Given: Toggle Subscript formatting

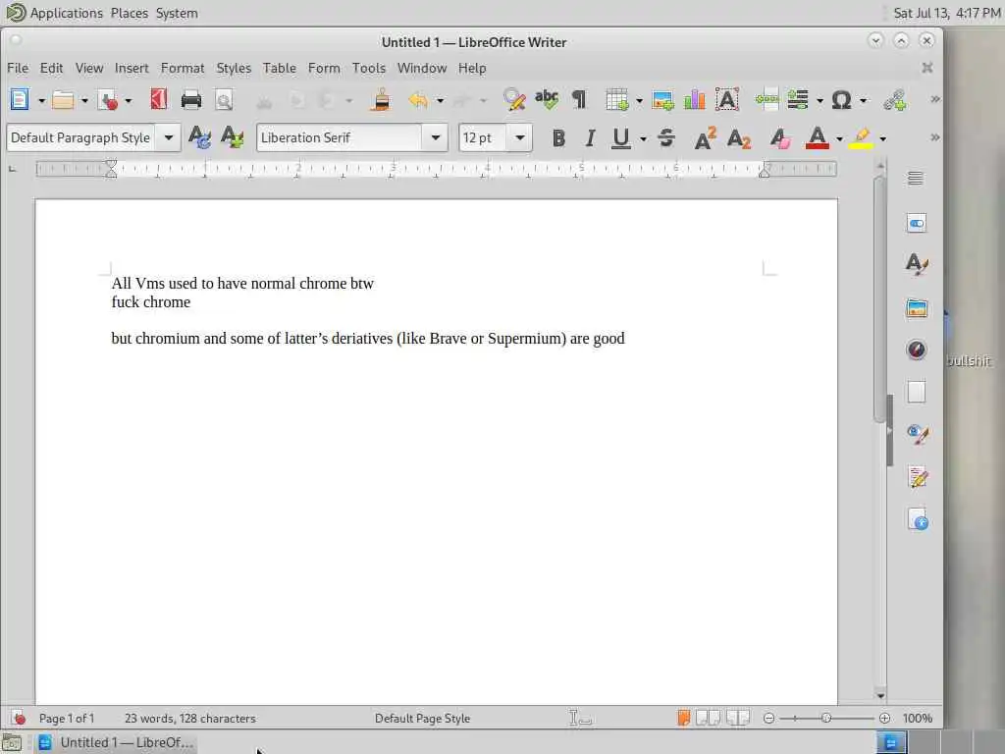Looking at the screenshot, I should point(739,137).
